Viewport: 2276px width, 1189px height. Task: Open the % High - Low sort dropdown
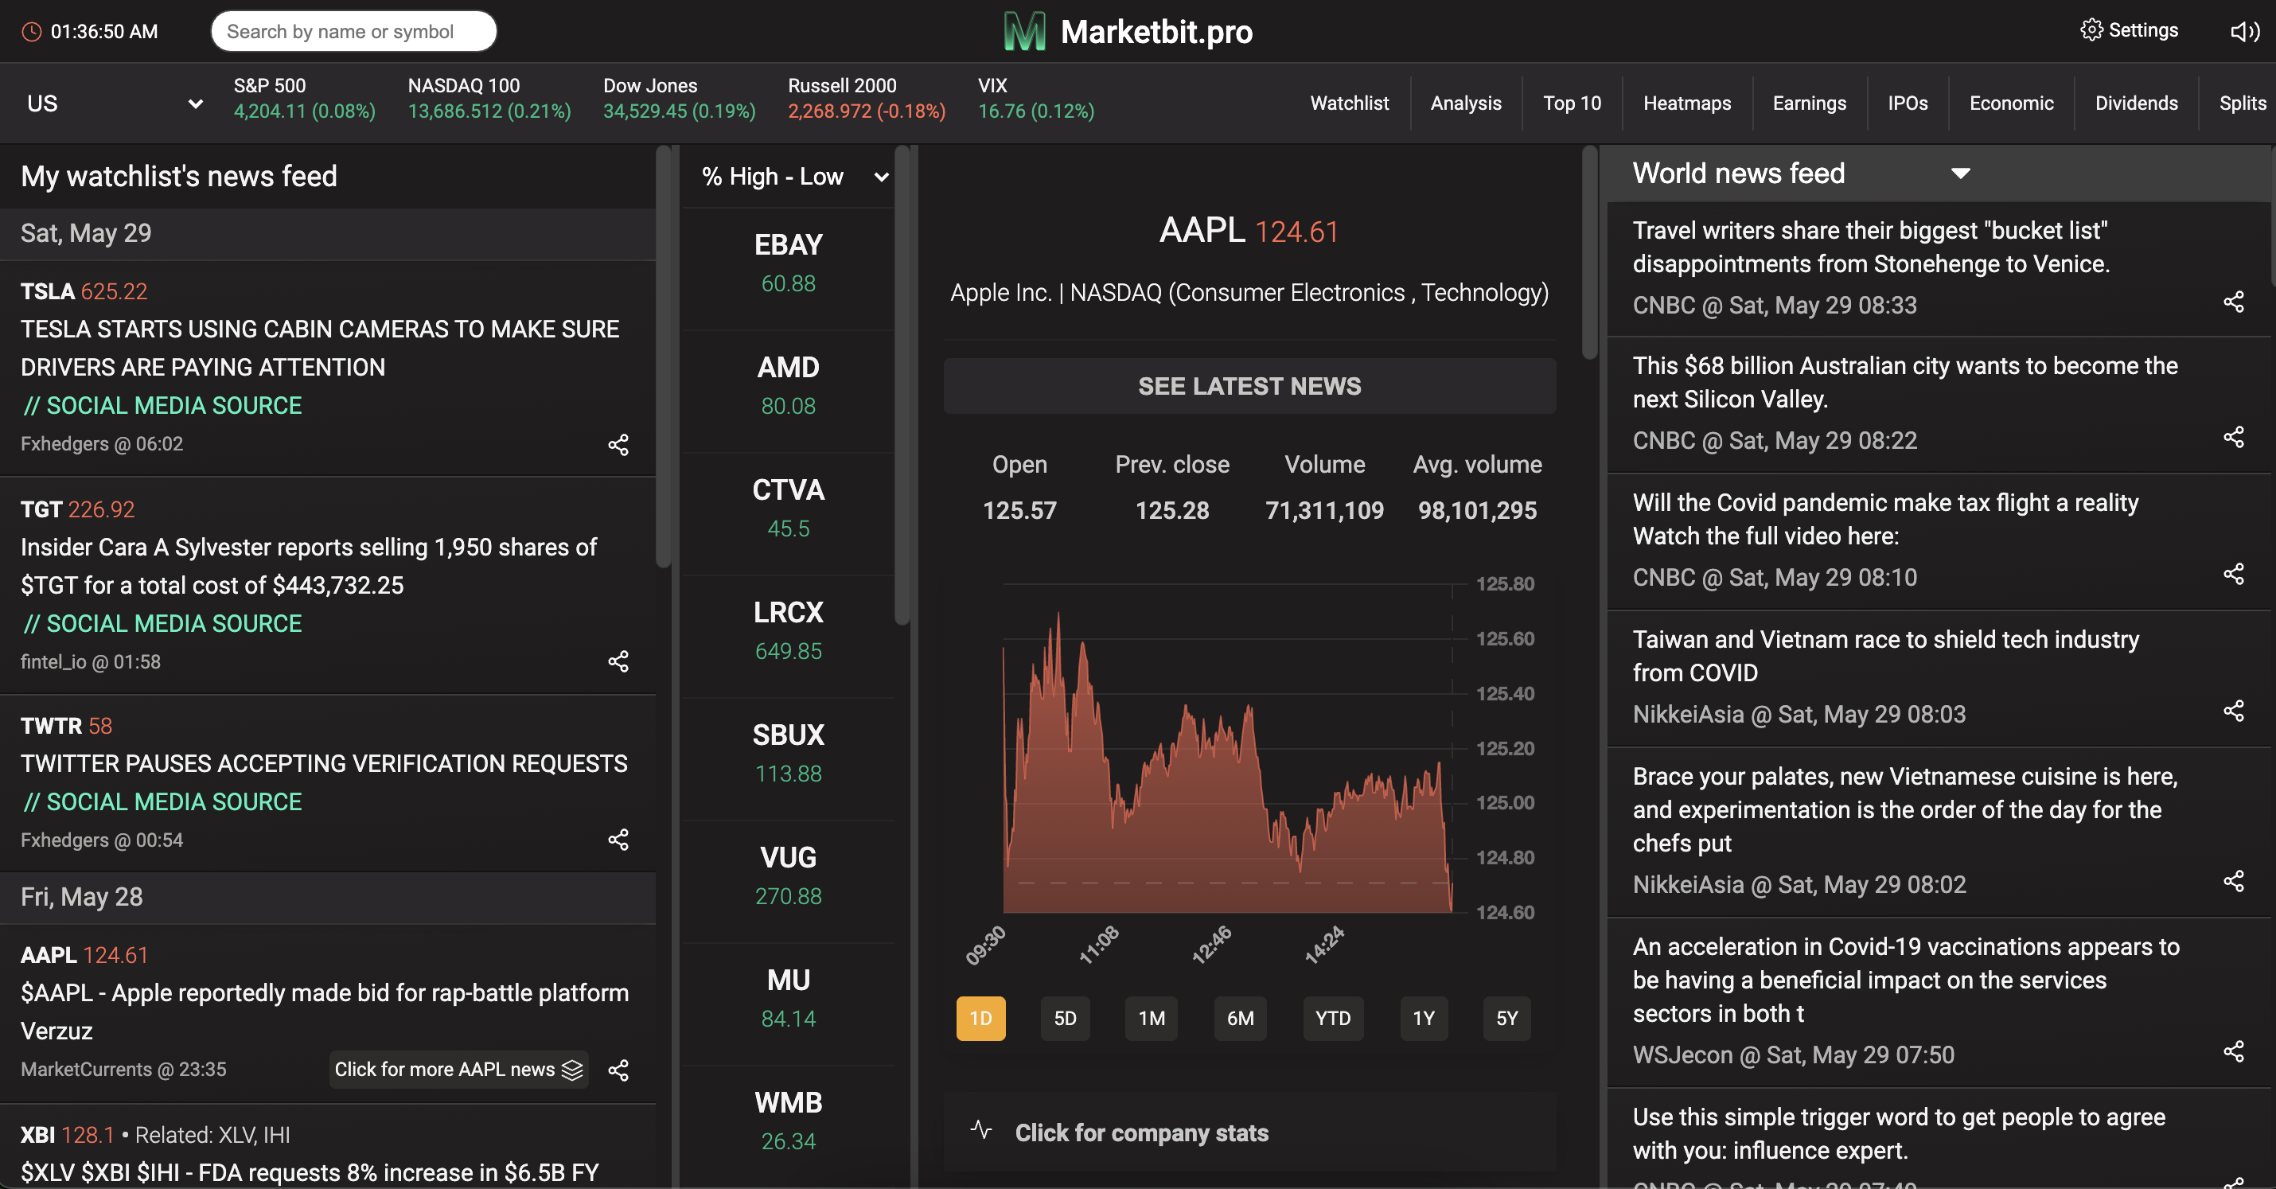(794, 177)
